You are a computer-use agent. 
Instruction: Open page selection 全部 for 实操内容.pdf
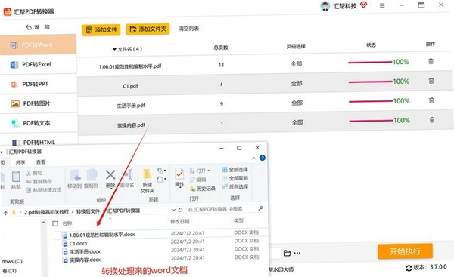click(297, 122)
